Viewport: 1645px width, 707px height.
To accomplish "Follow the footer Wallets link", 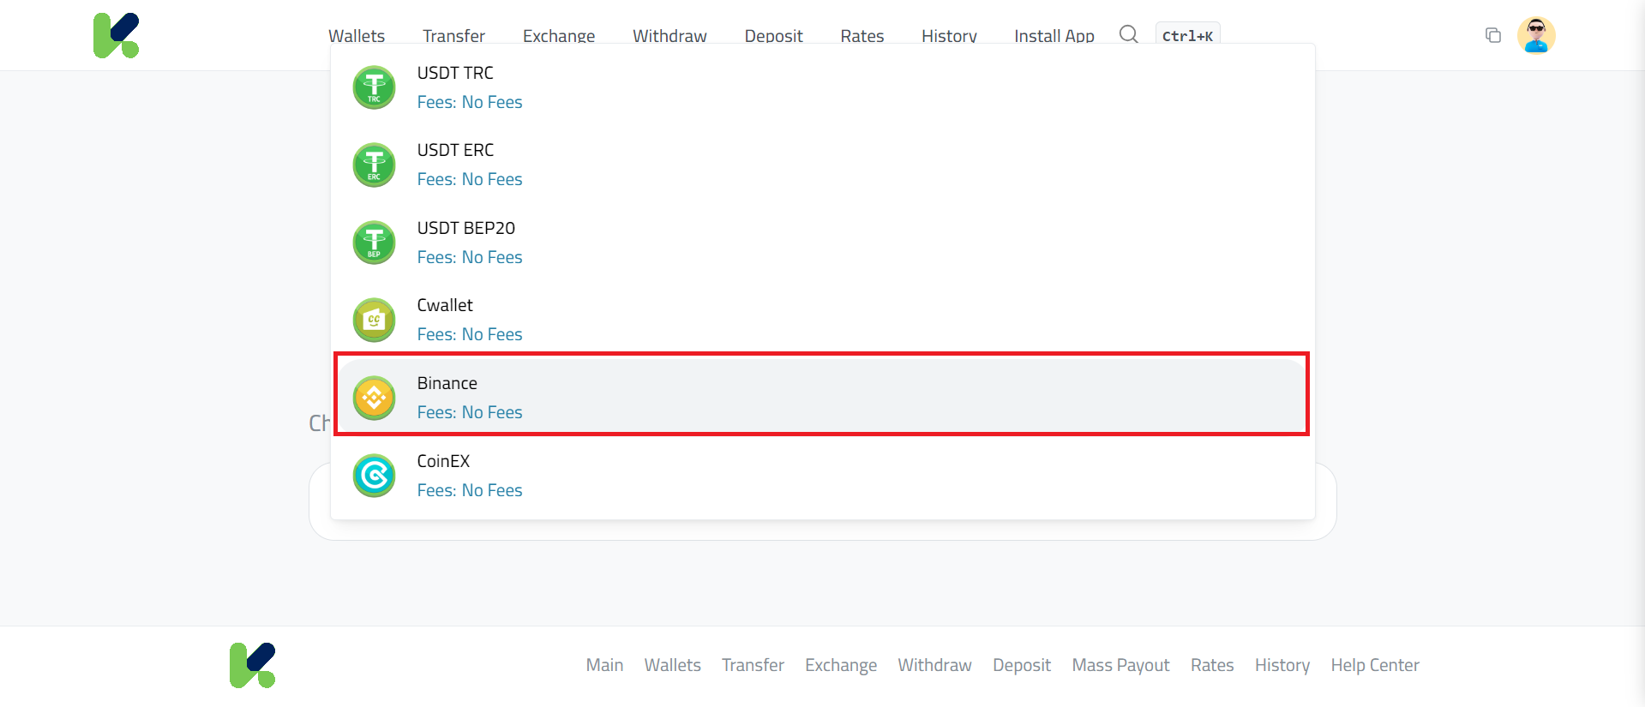I will coord(672,665).
